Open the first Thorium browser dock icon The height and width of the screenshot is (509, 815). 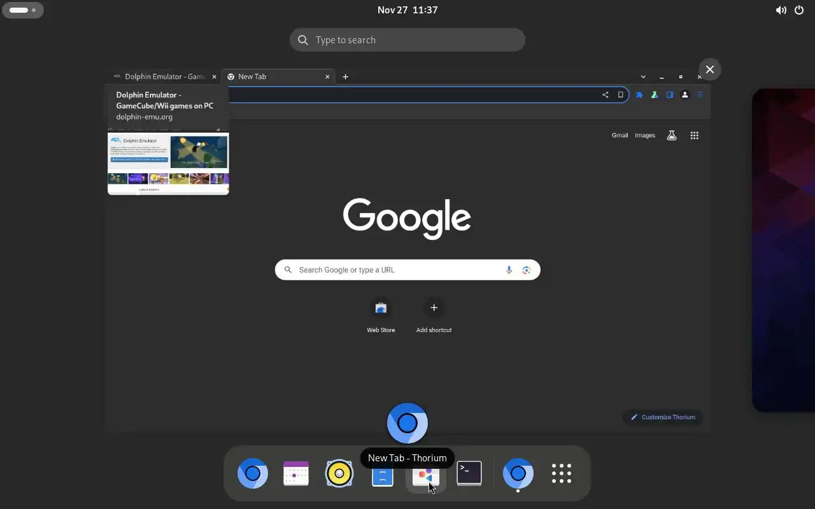[253, 473]
